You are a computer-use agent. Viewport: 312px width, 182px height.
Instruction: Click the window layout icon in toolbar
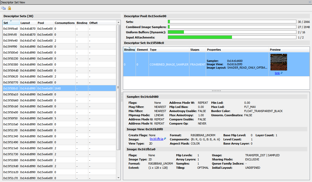click(x=3, y=8)
